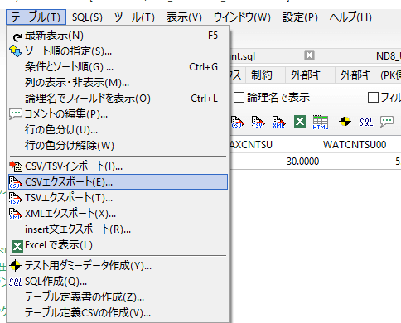The image size is (401, 323).
Task: Open ウインドウ(W) menu
Action: [x=242, y=17]
